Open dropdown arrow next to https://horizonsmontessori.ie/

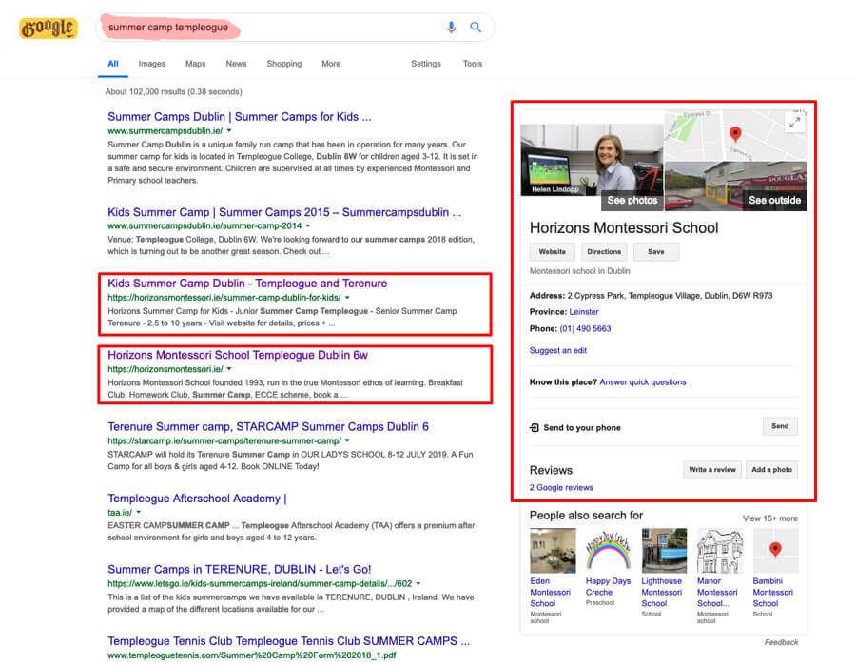(x=229, y=369)
